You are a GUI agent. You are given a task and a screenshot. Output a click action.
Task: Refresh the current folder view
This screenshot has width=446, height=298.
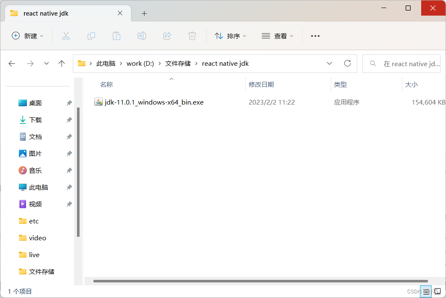[x=348, y=63]
